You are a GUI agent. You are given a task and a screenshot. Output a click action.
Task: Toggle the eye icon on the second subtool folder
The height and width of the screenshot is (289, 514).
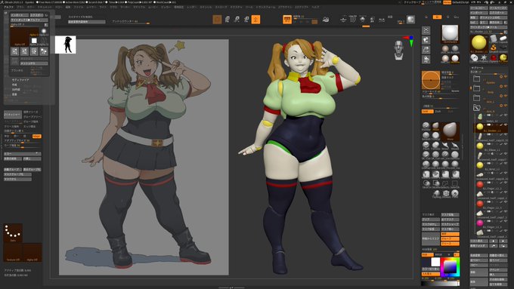pyautogui.click(x=506, y=87)
